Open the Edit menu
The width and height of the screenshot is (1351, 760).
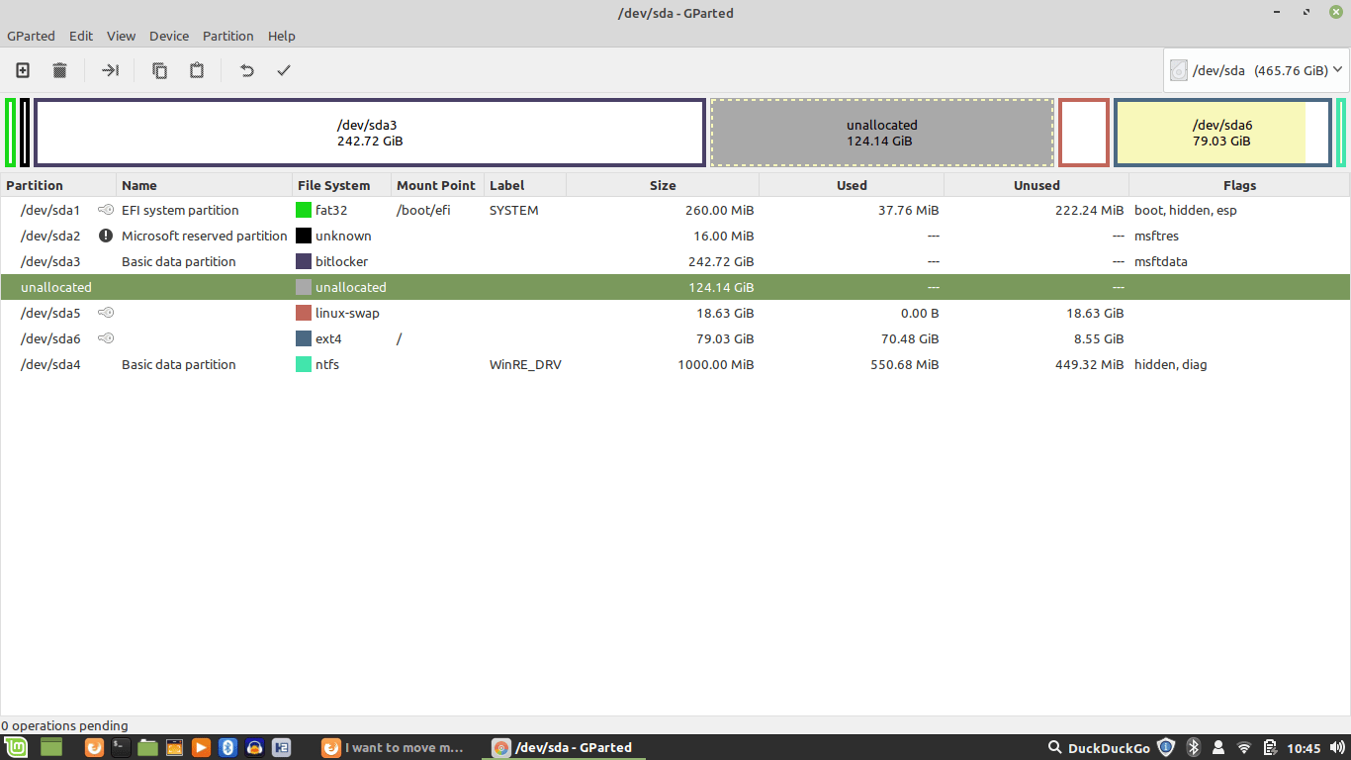[x=81, y=36]
